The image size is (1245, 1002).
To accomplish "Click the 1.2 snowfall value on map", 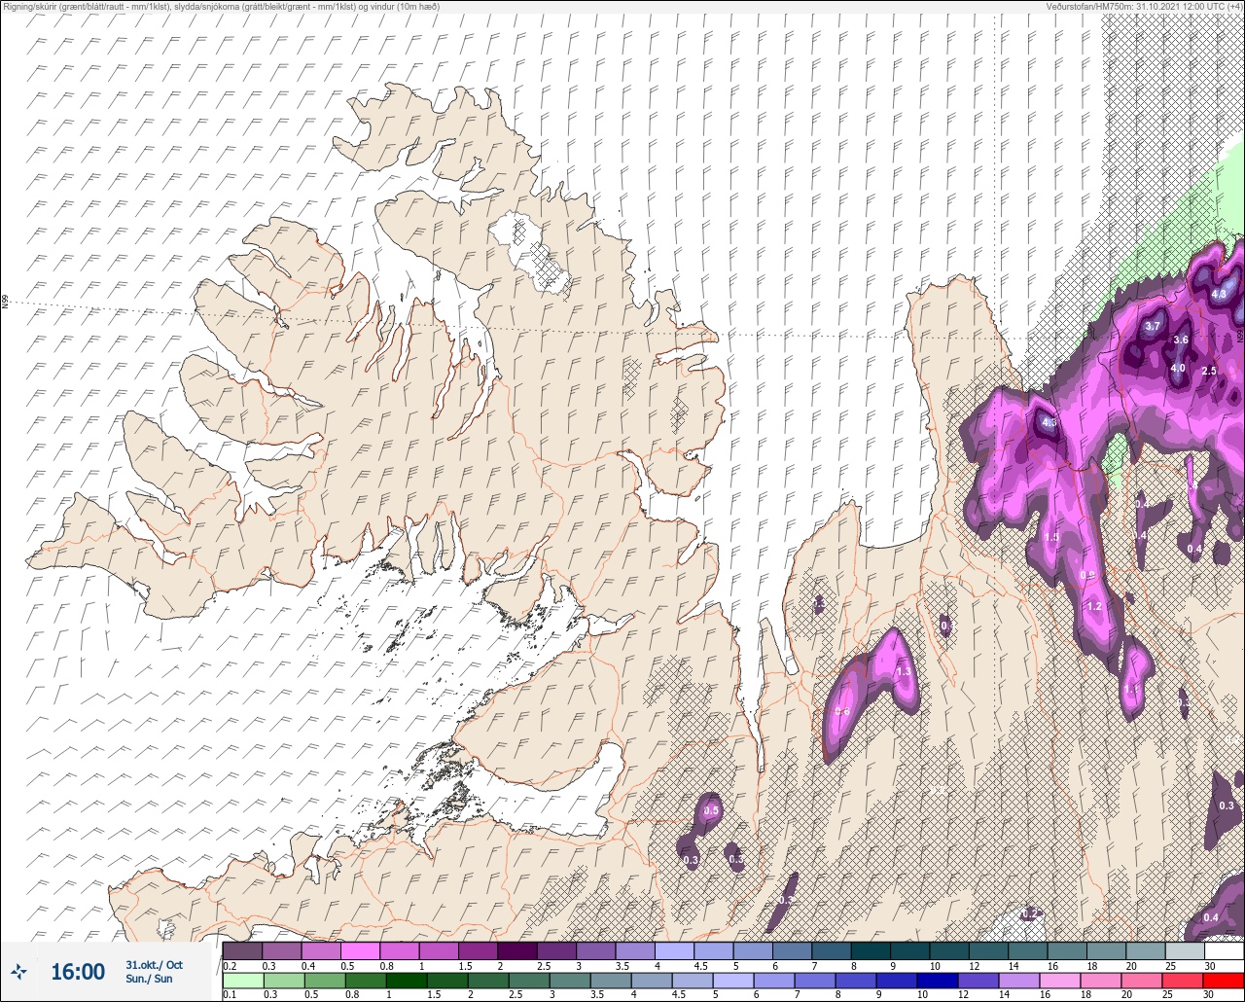I will point(1094,606).
